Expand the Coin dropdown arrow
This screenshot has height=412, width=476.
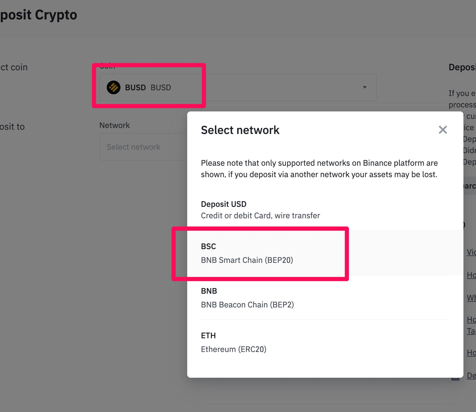pos(365,87)
